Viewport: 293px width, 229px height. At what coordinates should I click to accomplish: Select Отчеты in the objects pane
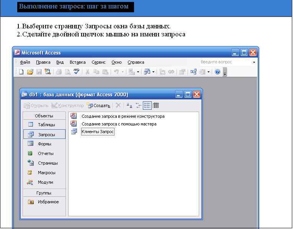tap(44, 153)
